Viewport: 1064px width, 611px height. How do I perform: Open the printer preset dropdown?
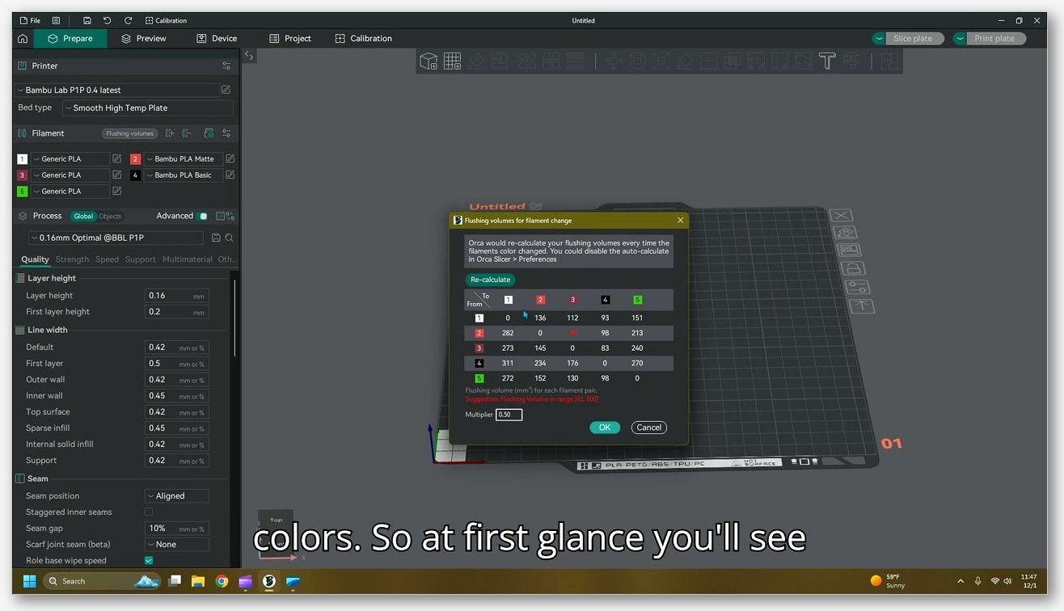click(117, 90)
